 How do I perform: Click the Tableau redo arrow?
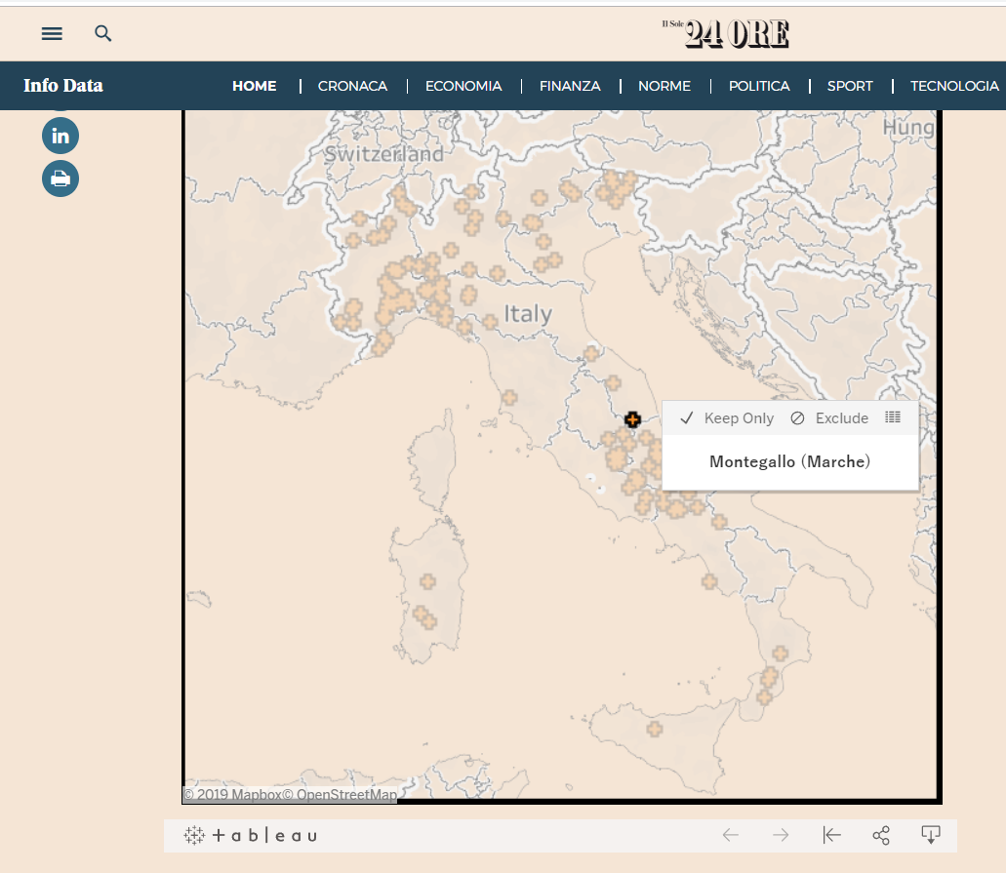click(781, 835)
